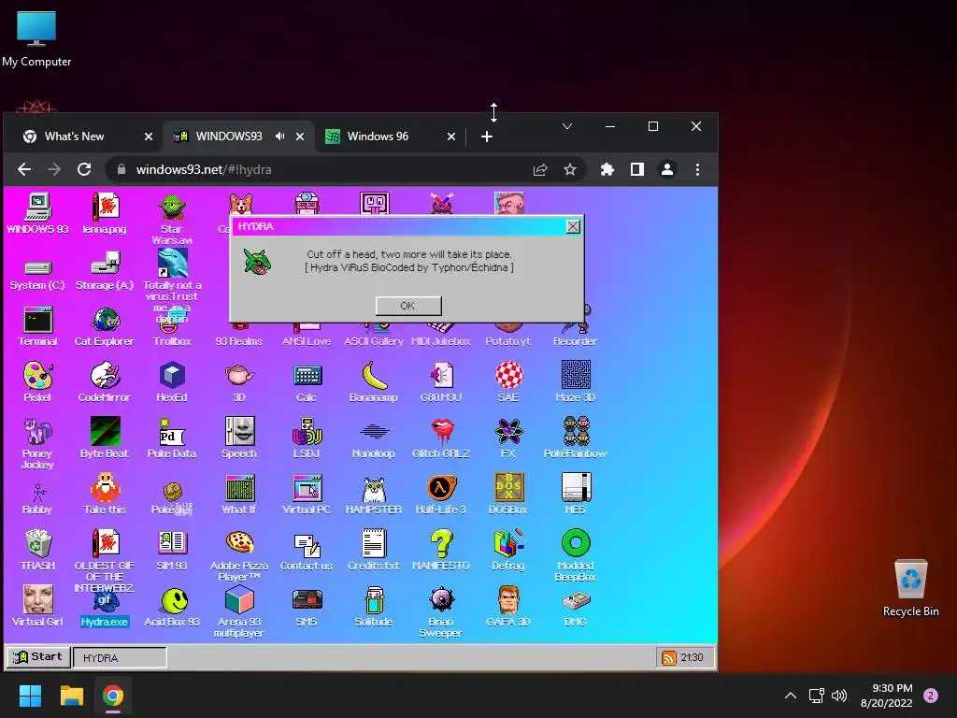The image size is (957, 718).
Task: Expand the tab search dropdown
Action: (567, 126)
